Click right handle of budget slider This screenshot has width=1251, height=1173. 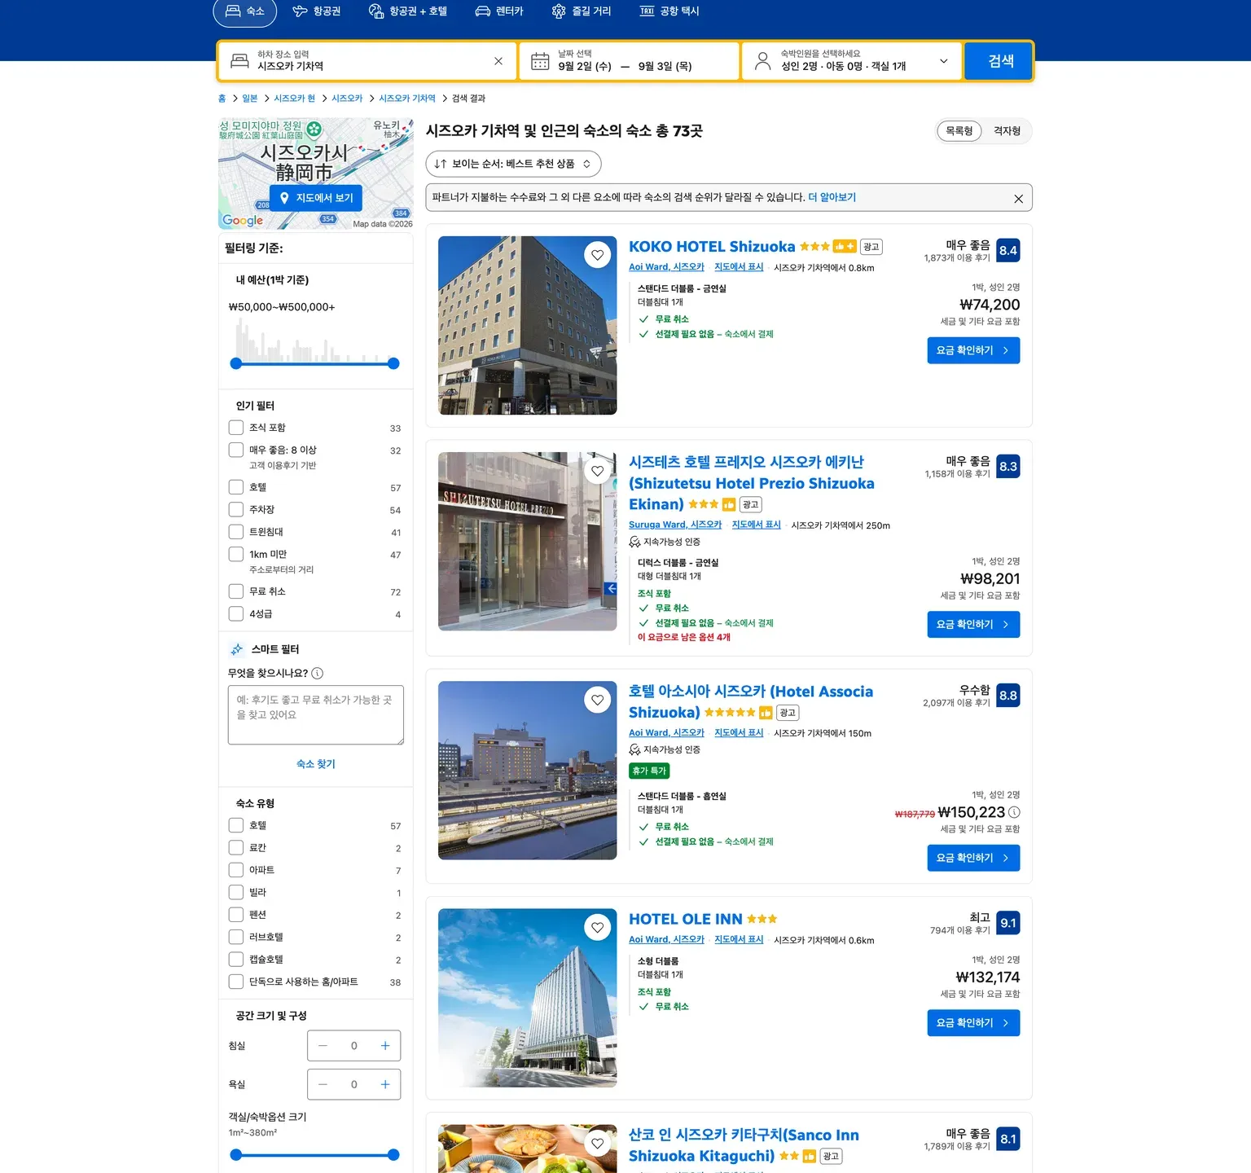tap(393, 363)
